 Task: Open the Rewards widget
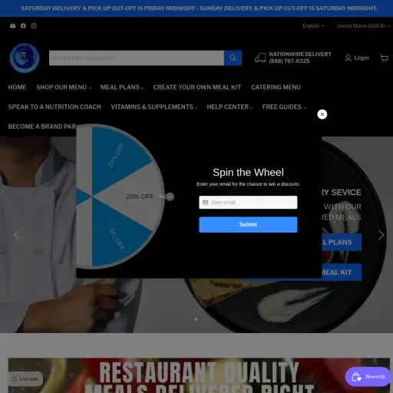click(x=368, y=377)
